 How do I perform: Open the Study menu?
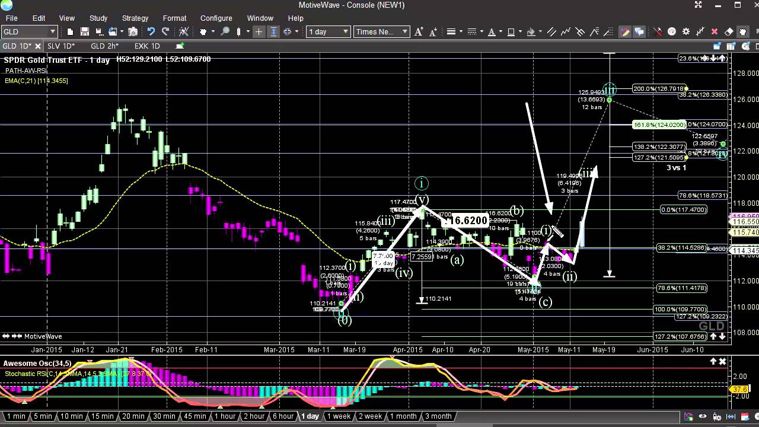(x=98, y=18)
